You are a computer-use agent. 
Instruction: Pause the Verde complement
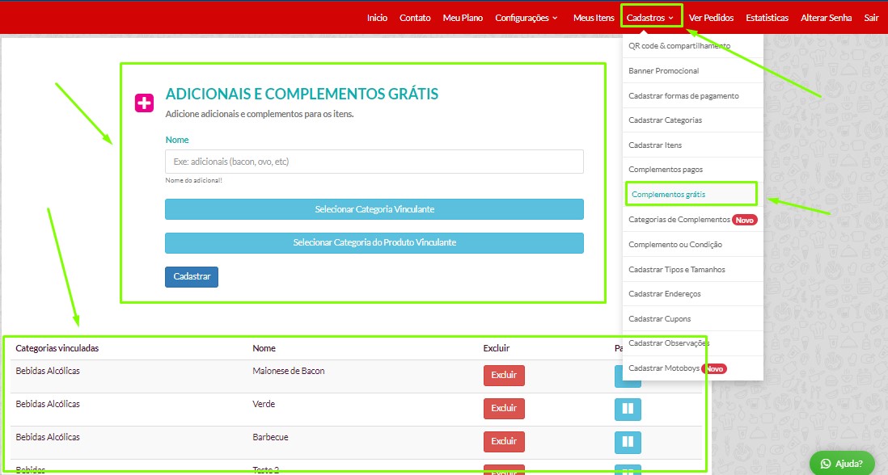click(x=628, y=409)
